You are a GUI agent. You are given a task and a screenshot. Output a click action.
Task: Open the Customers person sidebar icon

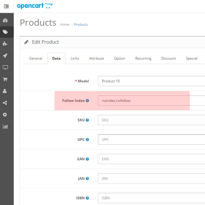point(5,91)
